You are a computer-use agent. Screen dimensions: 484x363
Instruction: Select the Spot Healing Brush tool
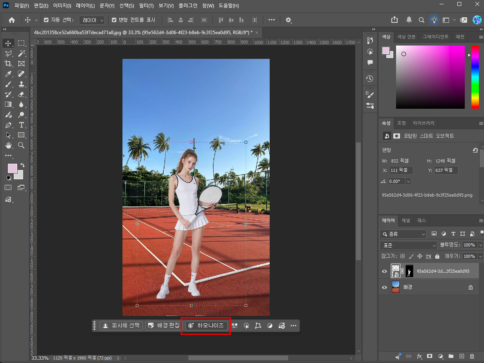[x=21, y=74]
